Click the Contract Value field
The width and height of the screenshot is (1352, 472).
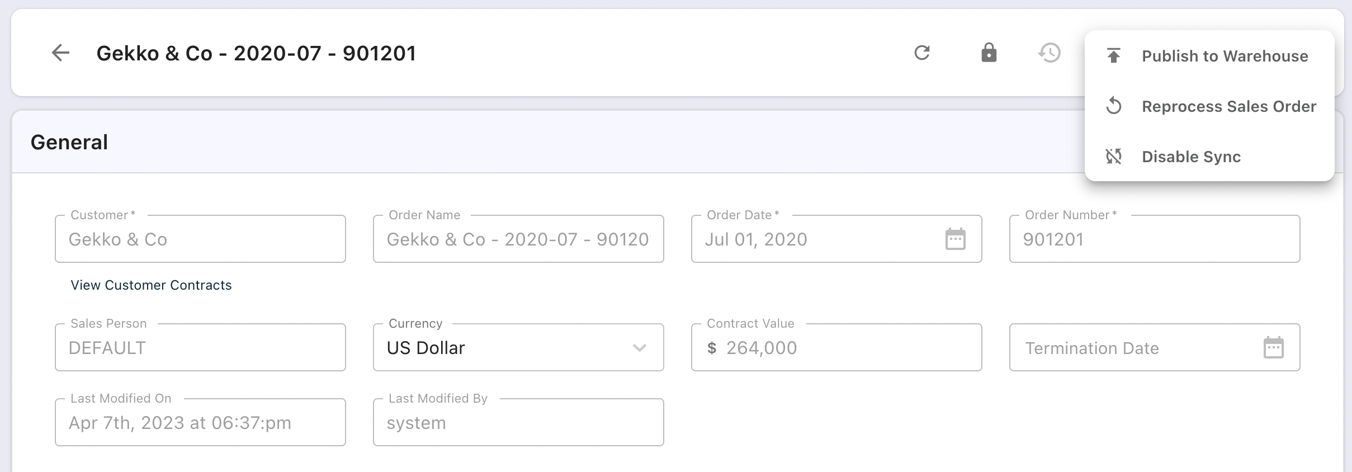point(836,348)
